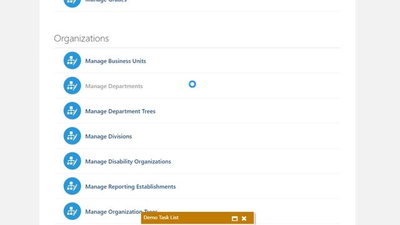Open the Manage Departments link
This screenshot has height=225, width=400.
(114, 86)
